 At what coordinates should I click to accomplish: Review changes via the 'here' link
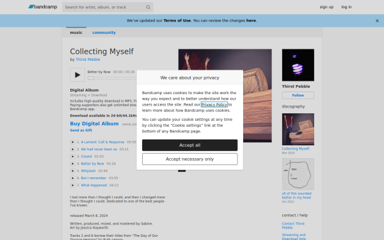pos(251,20)
